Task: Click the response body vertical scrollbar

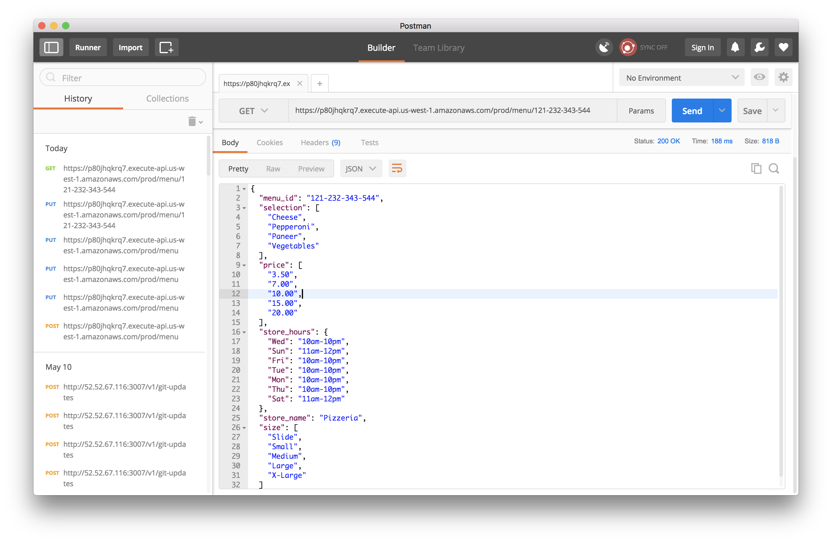Action: coord(781,332)
